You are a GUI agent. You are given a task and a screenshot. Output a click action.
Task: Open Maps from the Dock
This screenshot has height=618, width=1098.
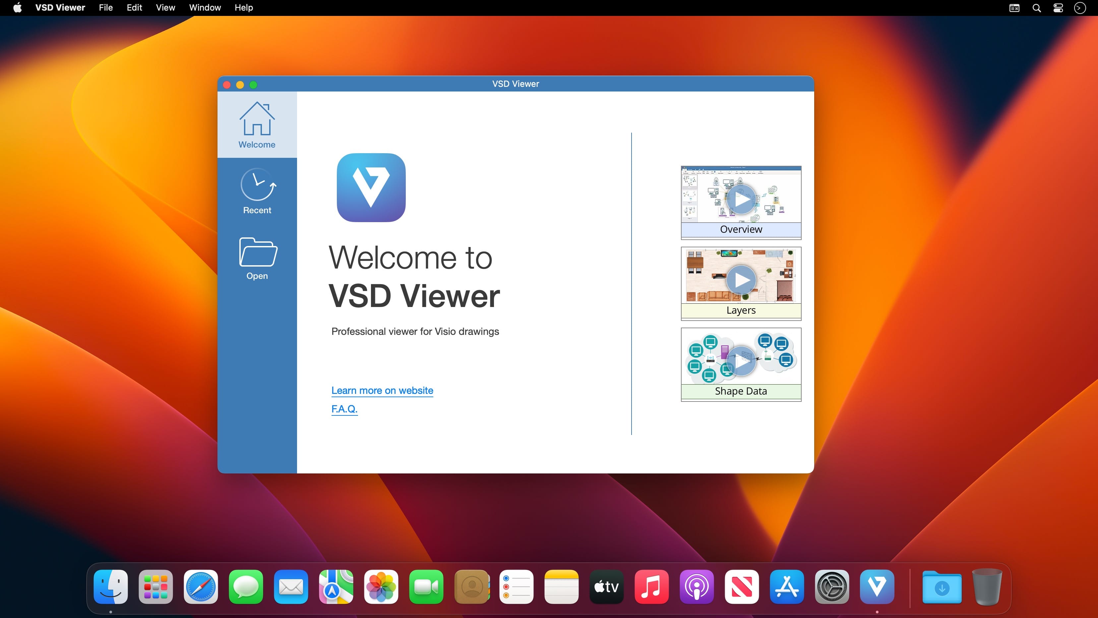[336, 587]
